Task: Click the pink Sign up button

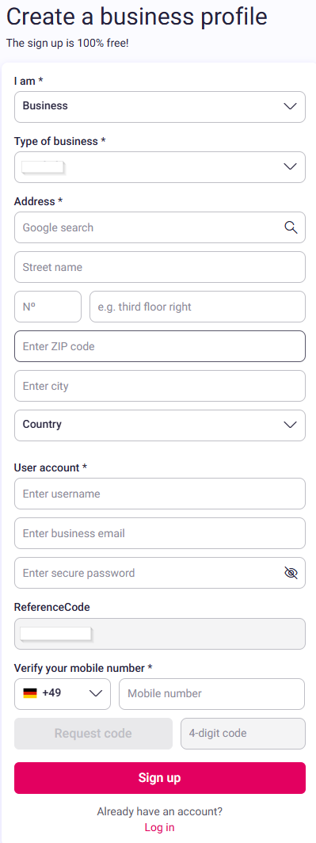Action: tap(160, 778)
